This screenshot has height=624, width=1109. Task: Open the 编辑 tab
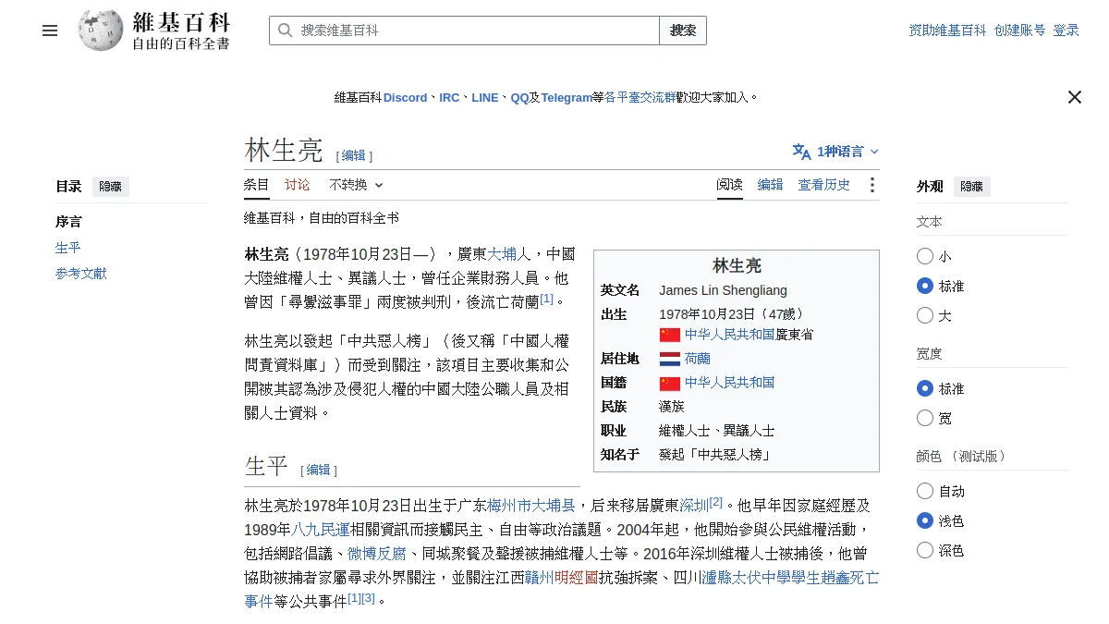pyautogui.click(x=771, y=185)
